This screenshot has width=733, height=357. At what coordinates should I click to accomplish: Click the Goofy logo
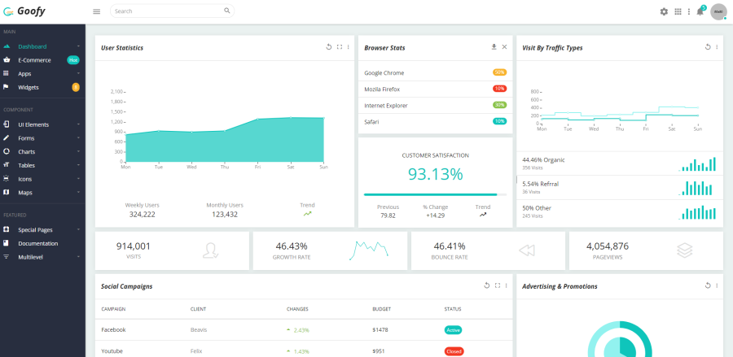[x=24, y=11]
